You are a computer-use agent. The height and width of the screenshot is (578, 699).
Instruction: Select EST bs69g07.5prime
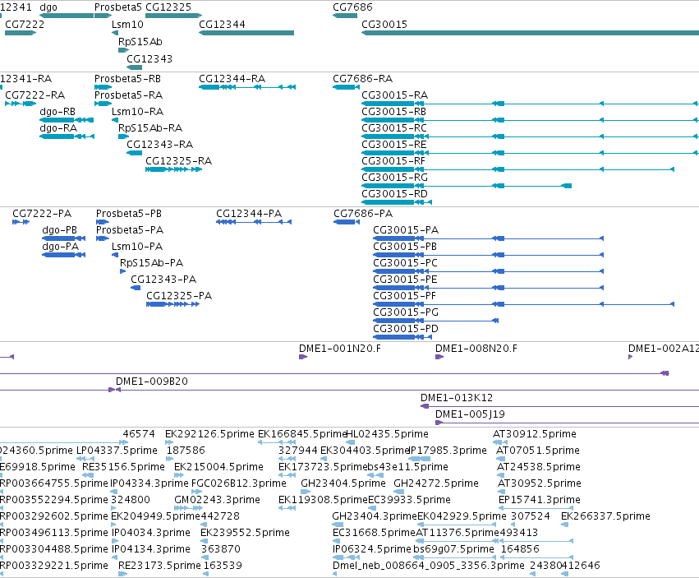coord(453,549)
